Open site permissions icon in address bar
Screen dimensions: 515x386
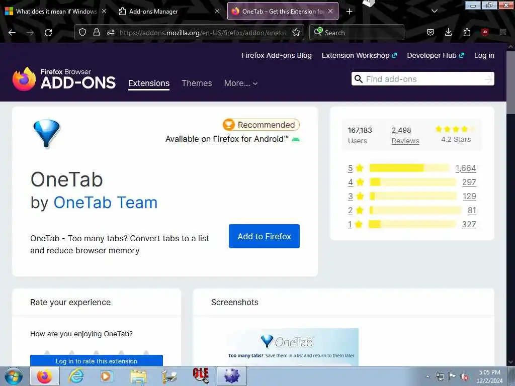pos(111,32)
